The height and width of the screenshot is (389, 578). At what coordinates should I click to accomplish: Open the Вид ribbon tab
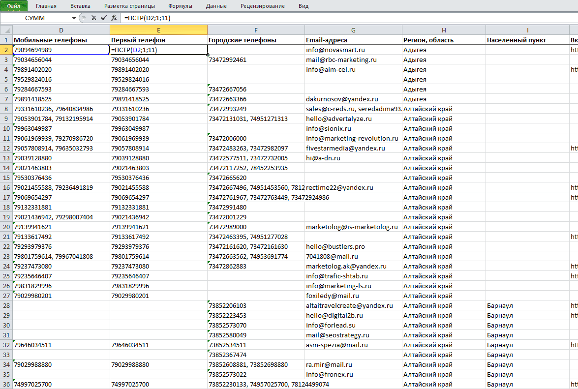pyautogui.click(x=304, y=6)
